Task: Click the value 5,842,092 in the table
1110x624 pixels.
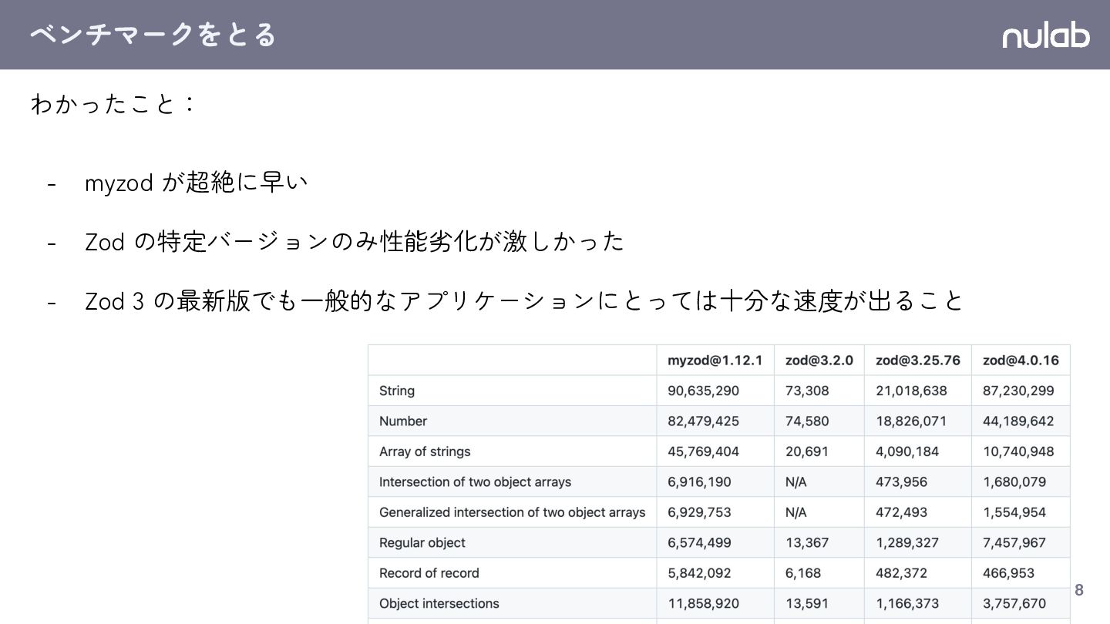Action: [699, 573]
